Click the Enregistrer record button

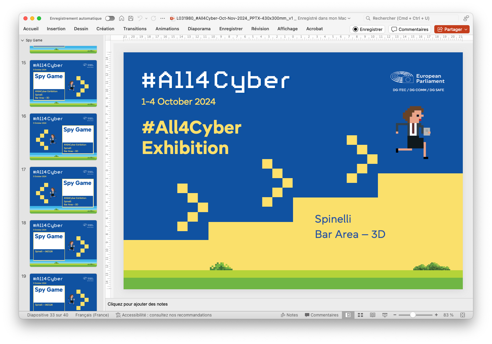tap(367, 29)
